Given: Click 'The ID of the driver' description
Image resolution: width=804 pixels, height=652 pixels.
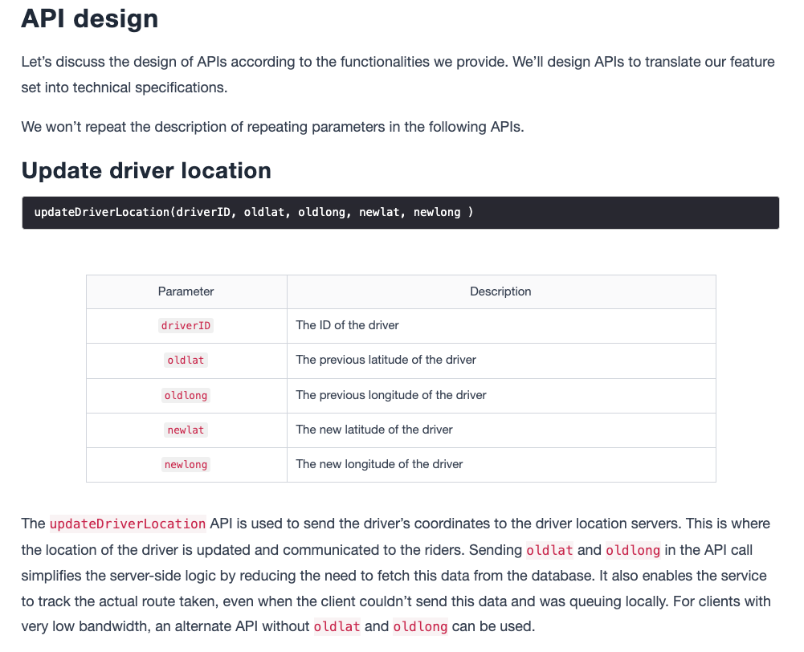Looking at the screenshot, I should (347, 325).
